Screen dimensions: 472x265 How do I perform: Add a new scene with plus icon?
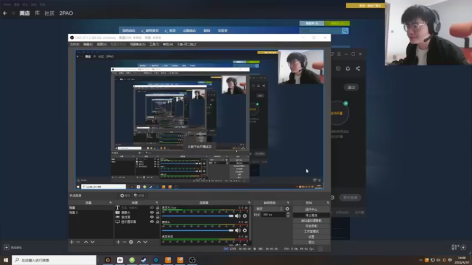[x=71, y=242]
